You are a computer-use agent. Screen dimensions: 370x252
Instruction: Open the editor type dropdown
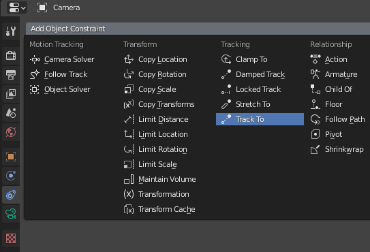[x=17, y=7]
